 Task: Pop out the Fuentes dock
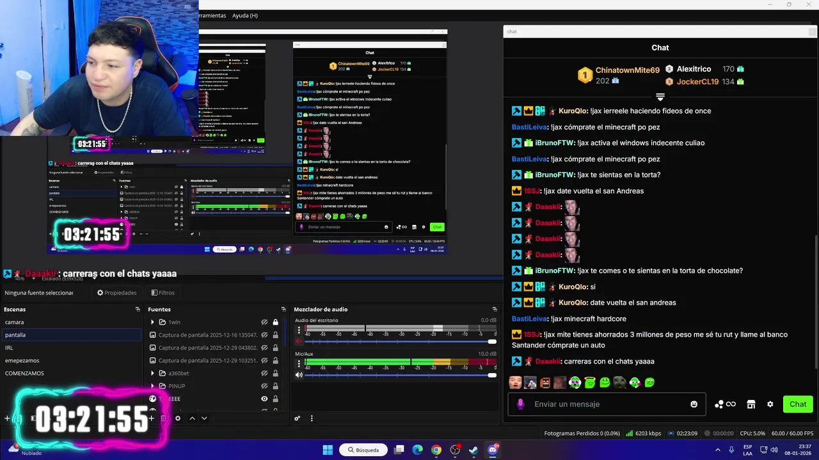[x=283, y=309]
